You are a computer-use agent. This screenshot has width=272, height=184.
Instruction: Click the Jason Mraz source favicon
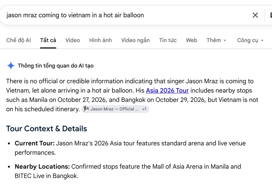pyautogui.click(x=86, y=109)
